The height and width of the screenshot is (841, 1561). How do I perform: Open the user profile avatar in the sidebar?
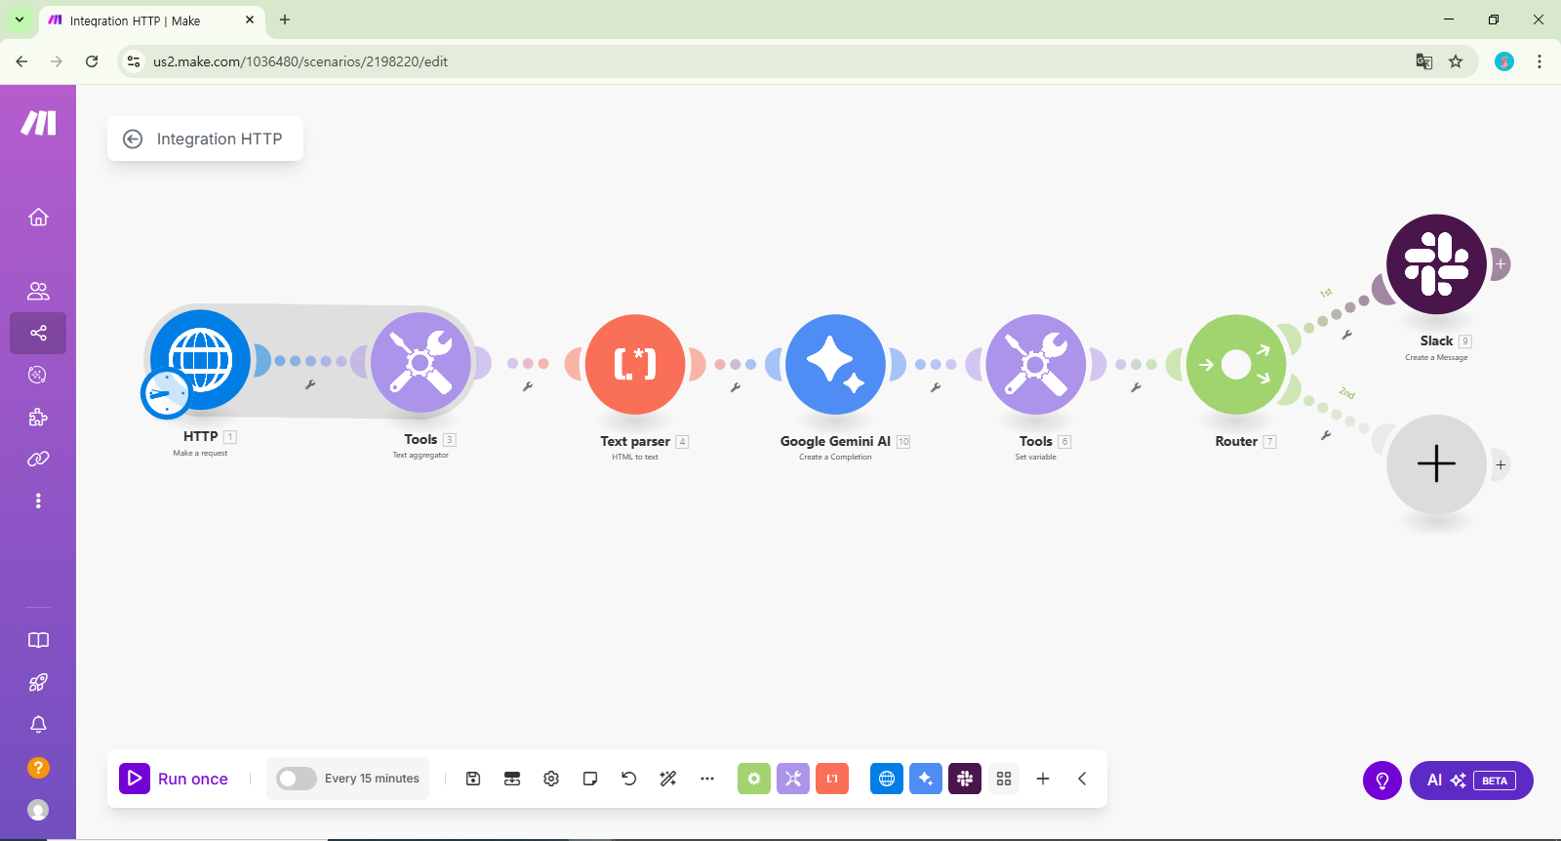click(38, 810)
